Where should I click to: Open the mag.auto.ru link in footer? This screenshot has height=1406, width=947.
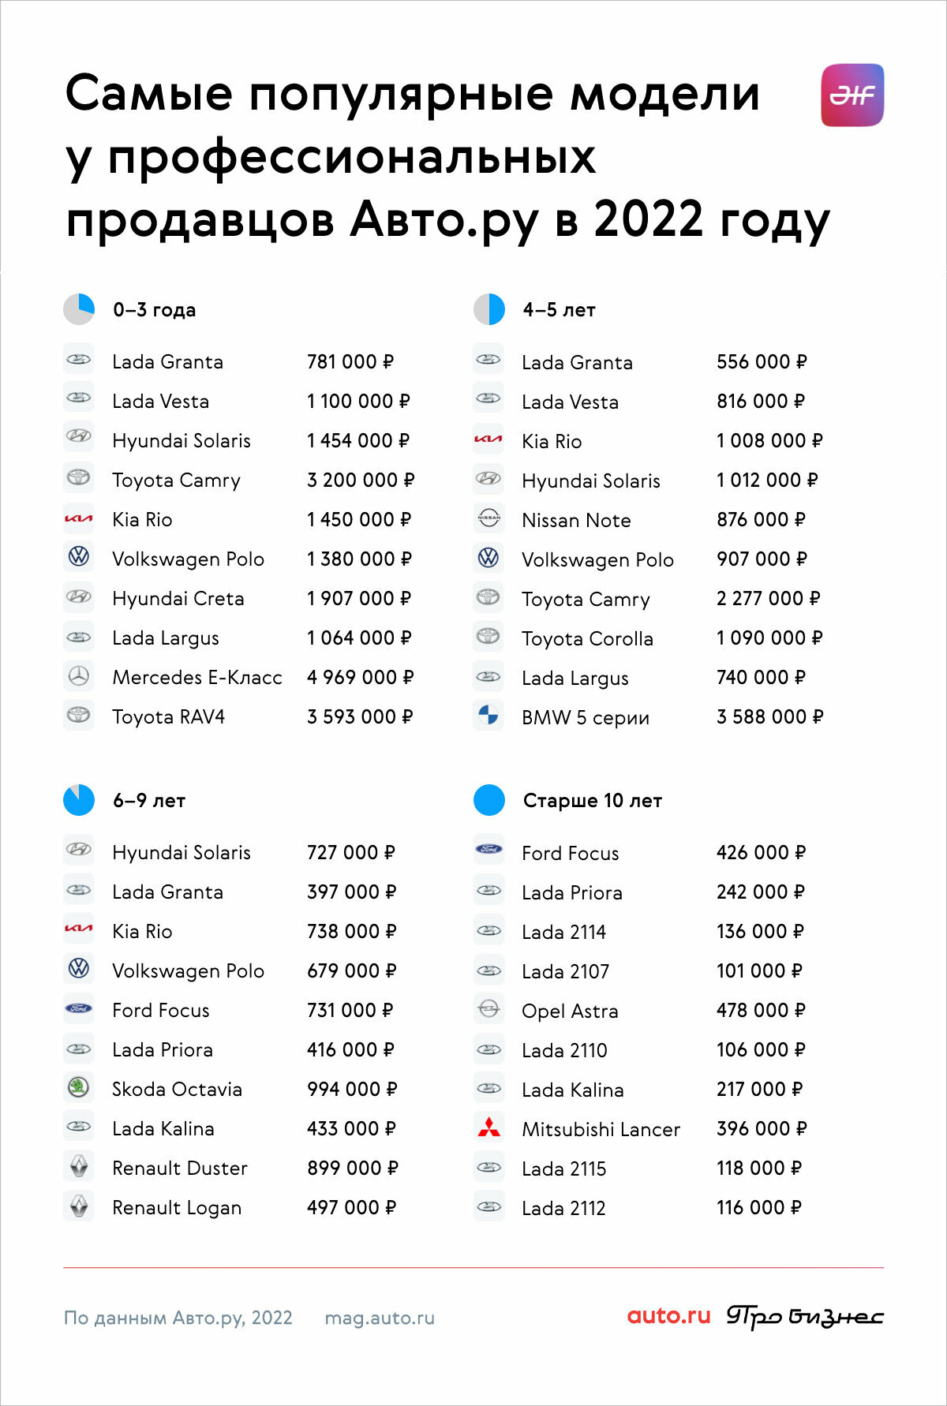tap(380, 1318)
